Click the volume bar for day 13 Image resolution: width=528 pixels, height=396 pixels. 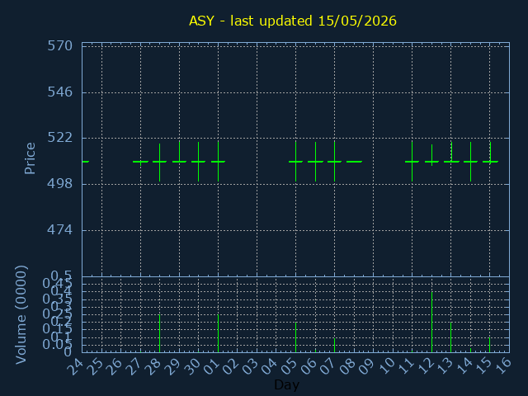[x=451, y=337]
